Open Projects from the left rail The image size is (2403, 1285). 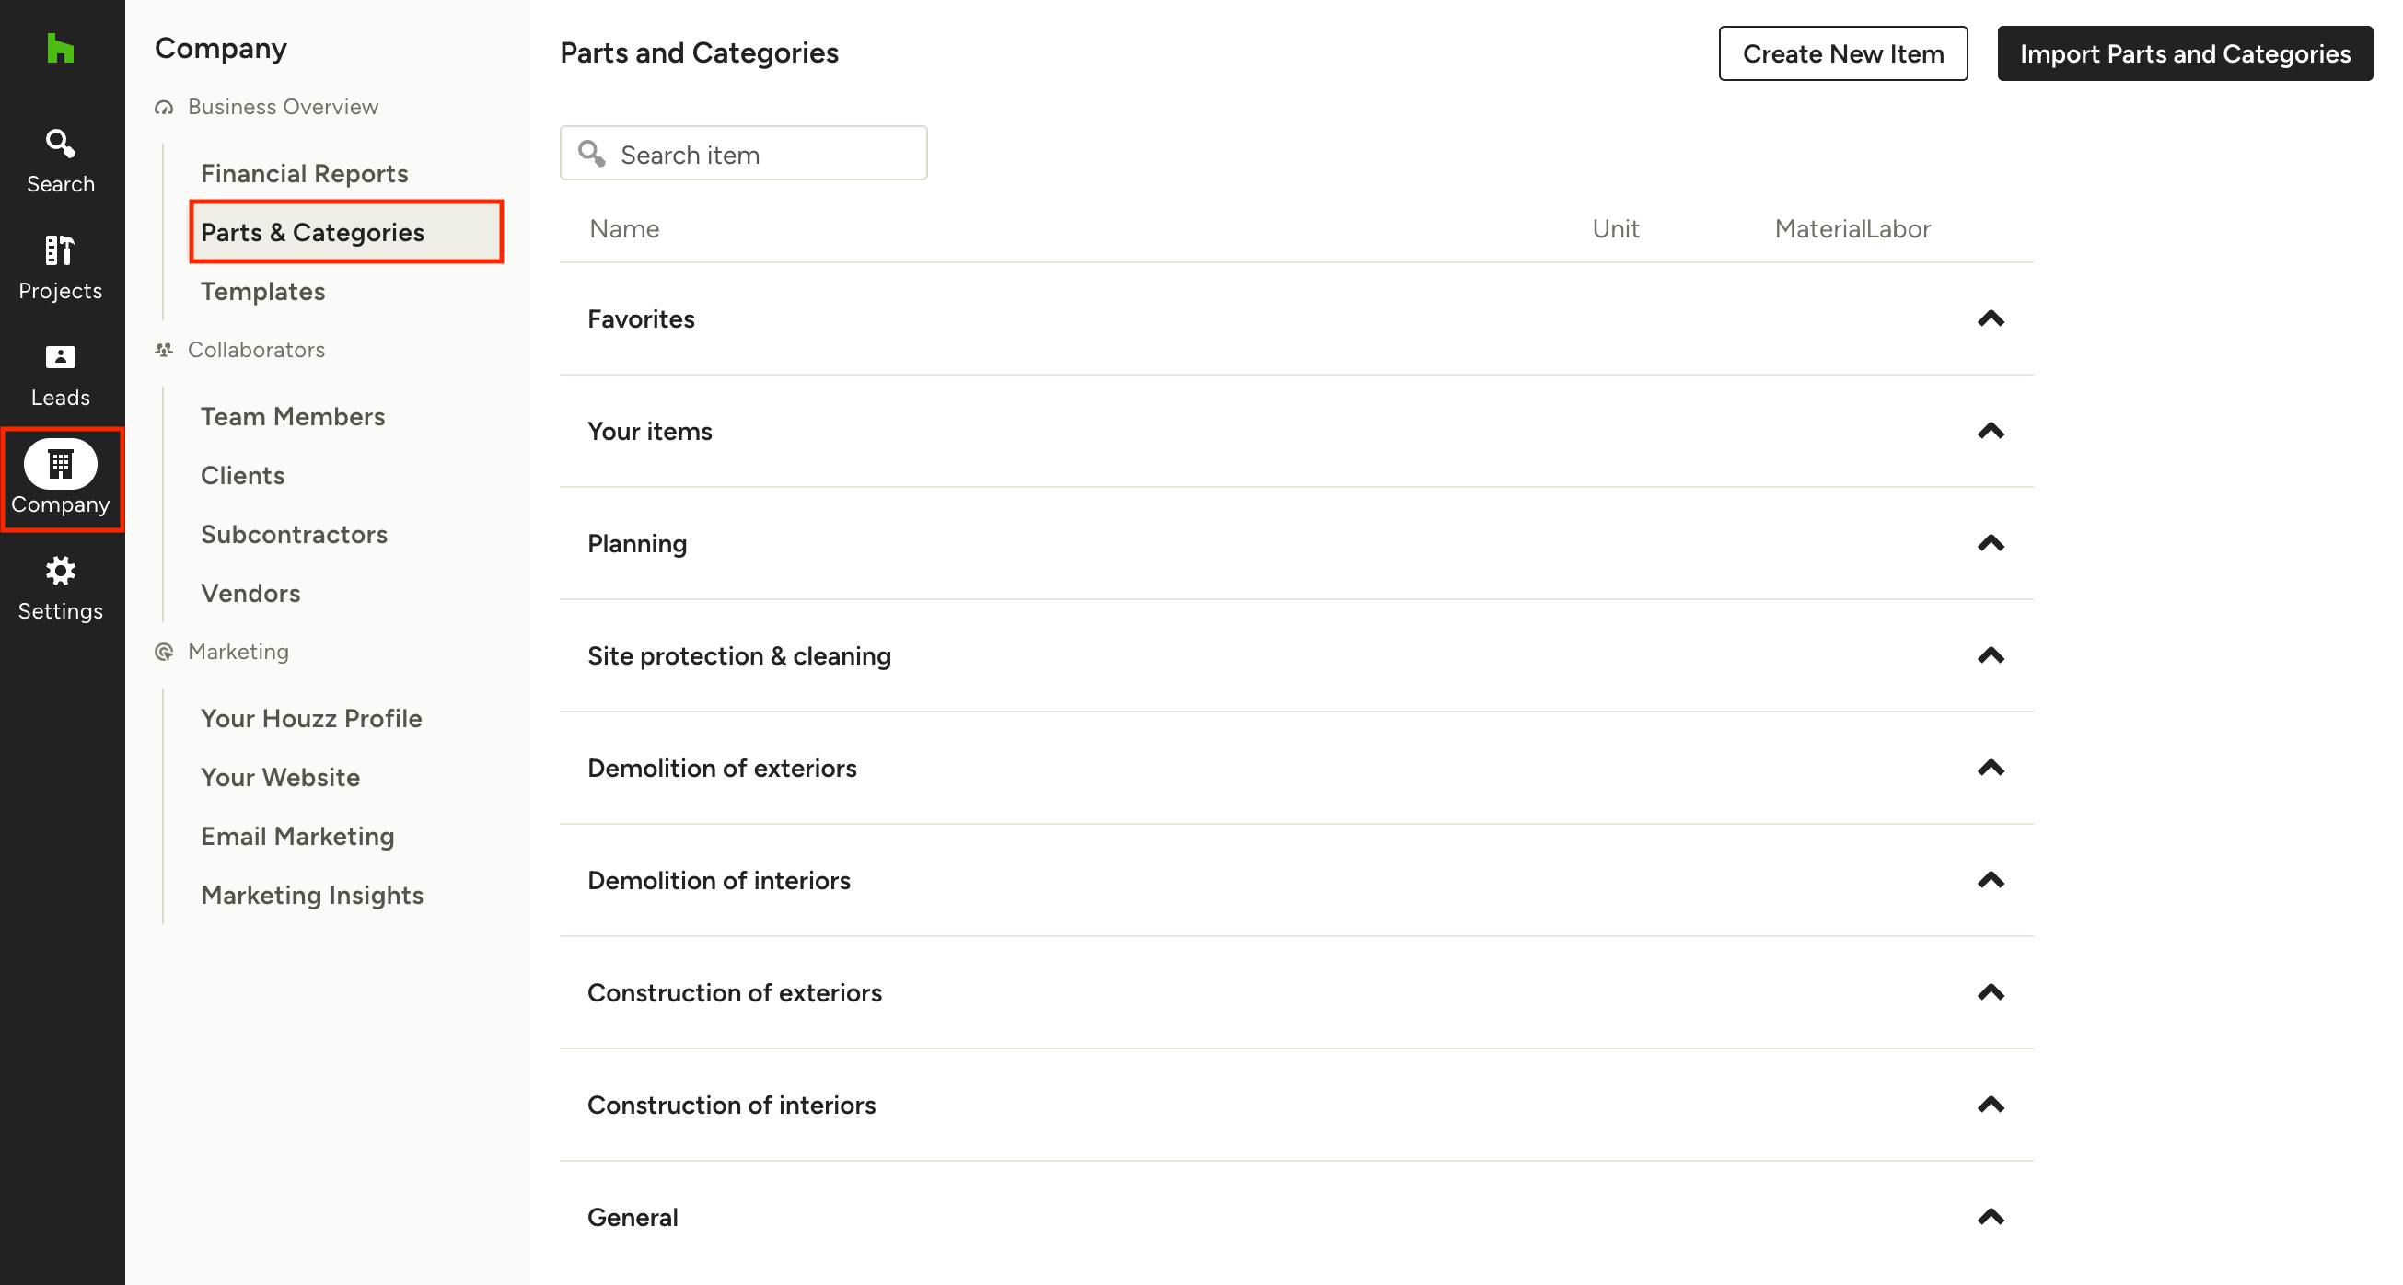click(x=60, y=267)
